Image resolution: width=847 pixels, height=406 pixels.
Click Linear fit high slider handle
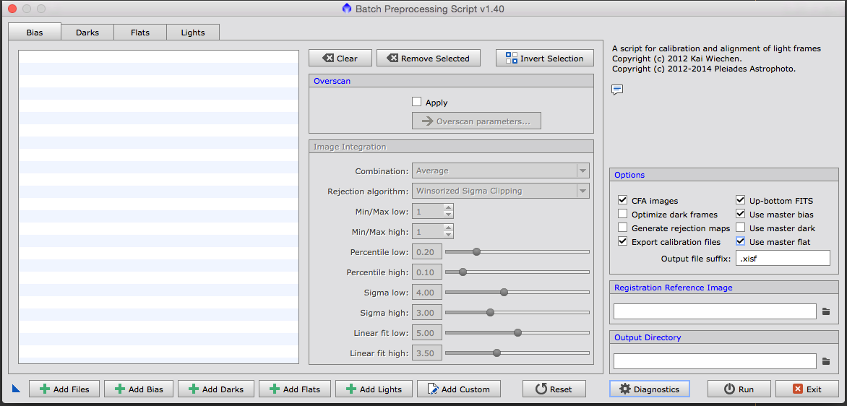pyautogui.click(x=496, y=353)
